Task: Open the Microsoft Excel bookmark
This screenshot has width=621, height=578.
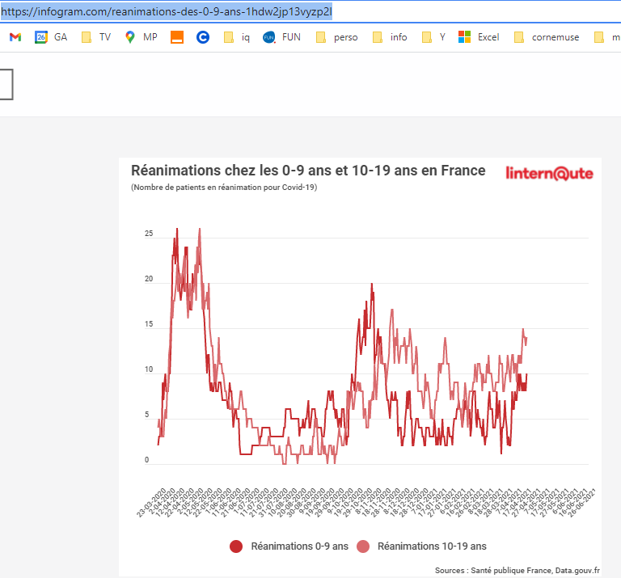Action: [x=479, y=37]
